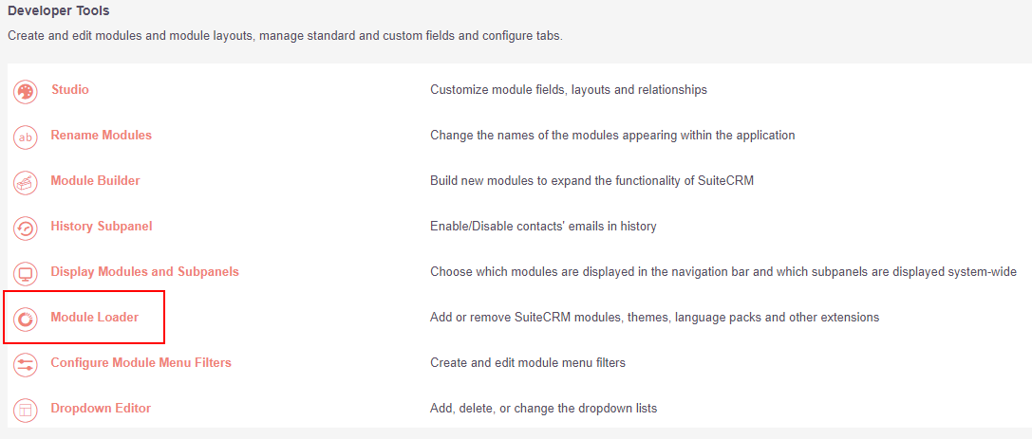Click the Module Loader spinner icon
The width and height of the screenshot is (1032, 439).
26,319
